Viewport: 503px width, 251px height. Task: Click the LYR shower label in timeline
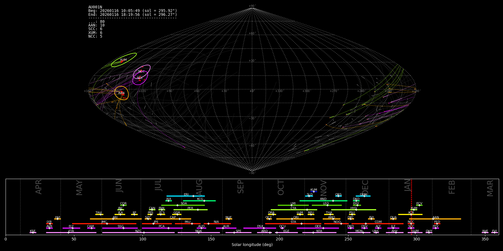point(49,222)
